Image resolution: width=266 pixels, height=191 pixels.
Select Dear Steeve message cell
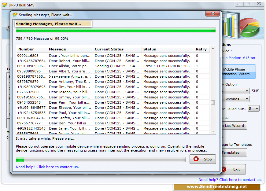pos(70,108)
